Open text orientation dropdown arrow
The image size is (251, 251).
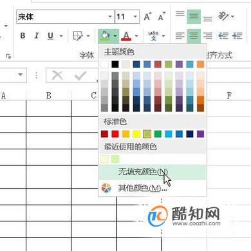pyautogui.click(x=232, y=17)
